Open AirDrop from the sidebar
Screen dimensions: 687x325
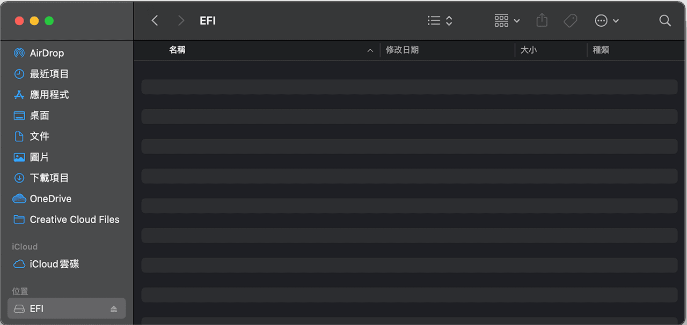(47, 53)
